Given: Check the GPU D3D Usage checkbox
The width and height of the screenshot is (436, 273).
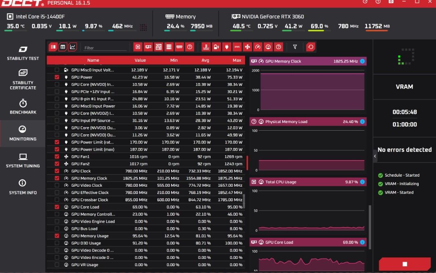Looking at the screenshot, I should 57,243.
